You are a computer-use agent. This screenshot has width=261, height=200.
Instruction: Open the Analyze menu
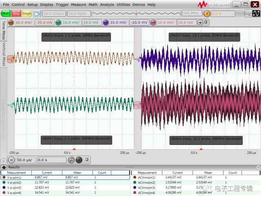(107, 4)
